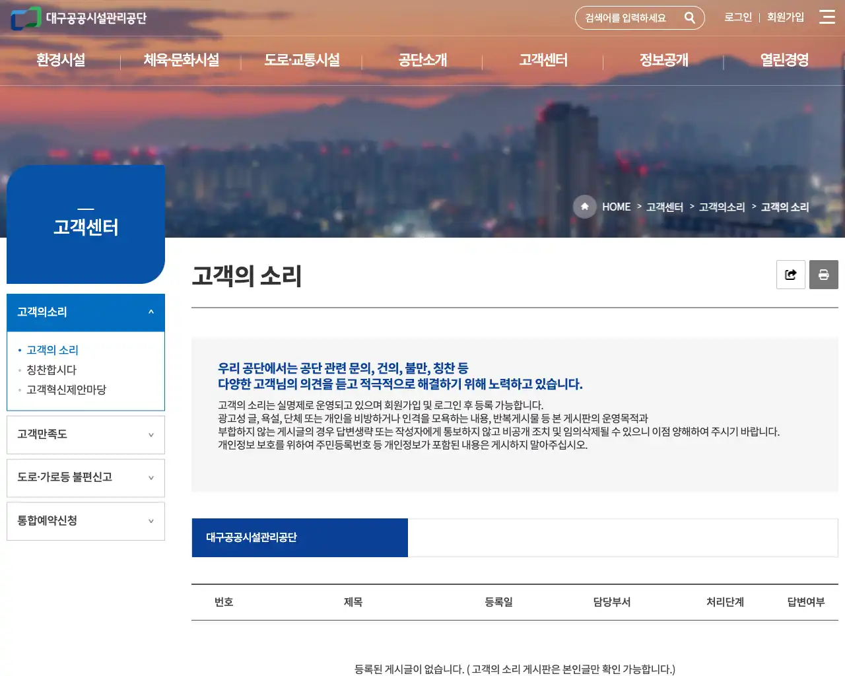Open the hamburger menu
The image size is (845, 676).
[x=827, y=18]
